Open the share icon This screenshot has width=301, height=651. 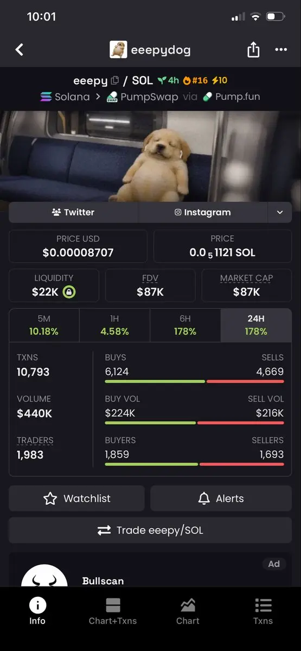coord(253,50)
